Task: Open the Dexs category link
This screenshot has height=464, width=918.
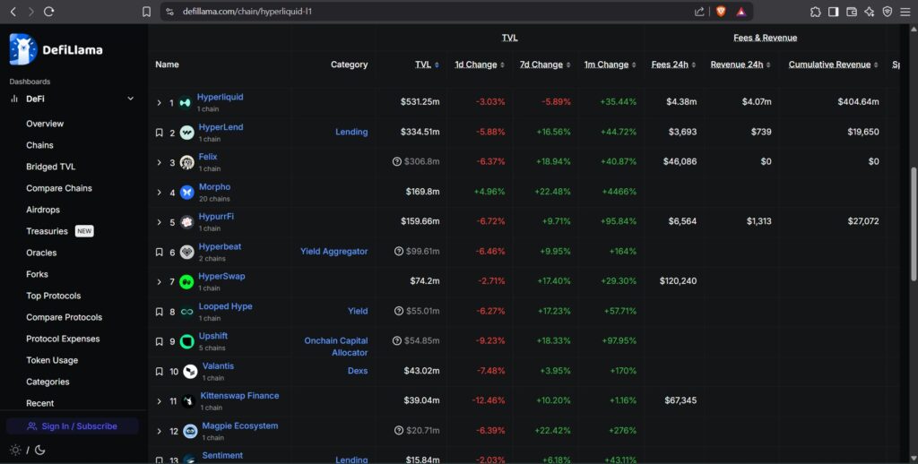Action: coord(358,371)
